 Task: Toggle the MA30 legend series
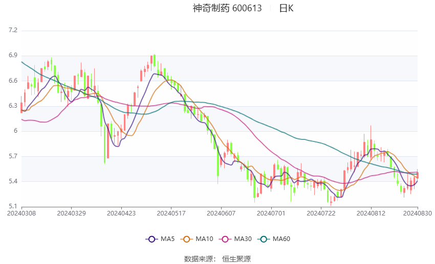235,239
